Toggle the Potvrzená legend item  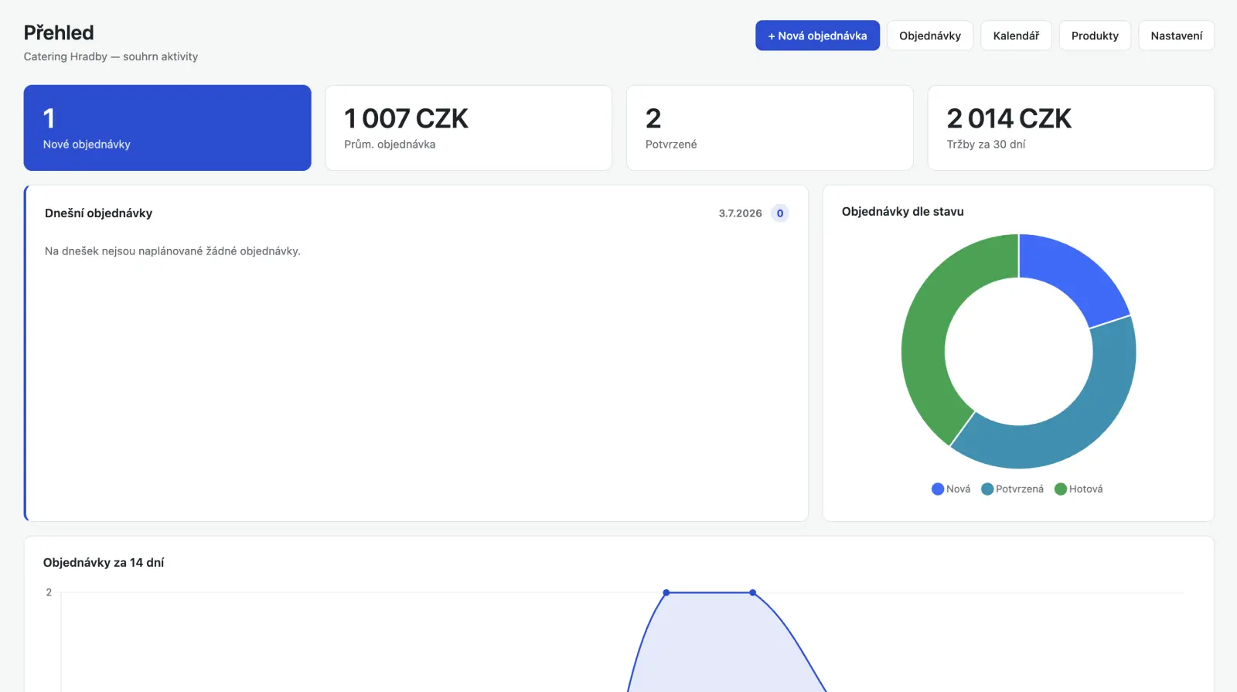pos(1012,489)
